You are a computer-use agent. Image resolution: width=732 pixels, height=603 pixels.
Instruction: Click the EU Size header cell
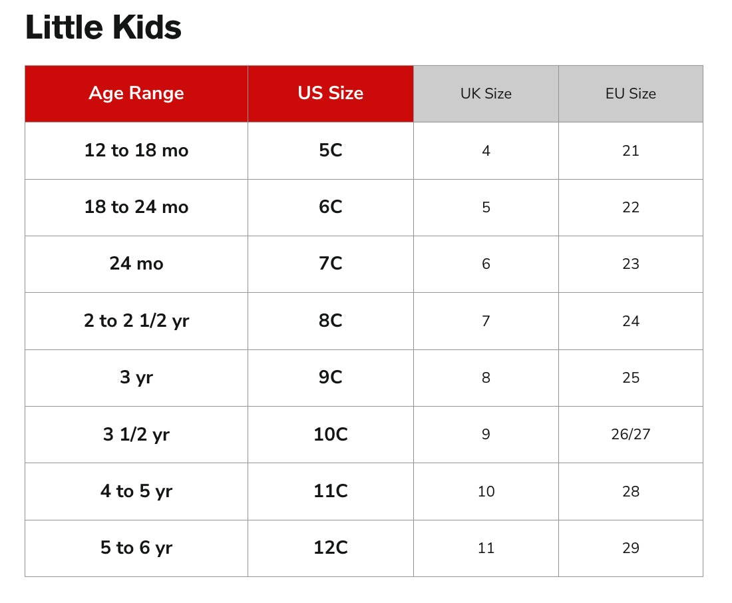pyautogui.click(x=630, y=94)
